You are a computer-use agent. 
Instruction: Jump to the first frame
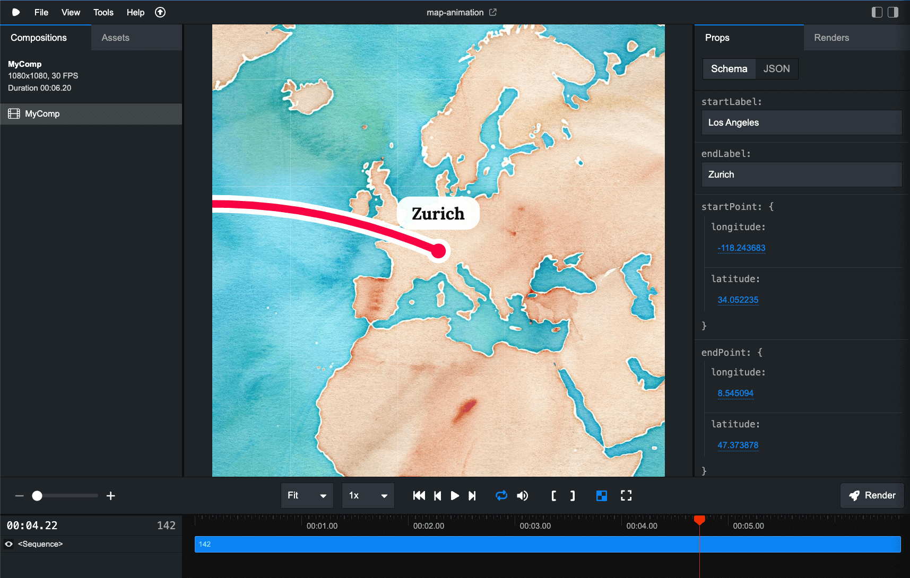click(419, 496)
